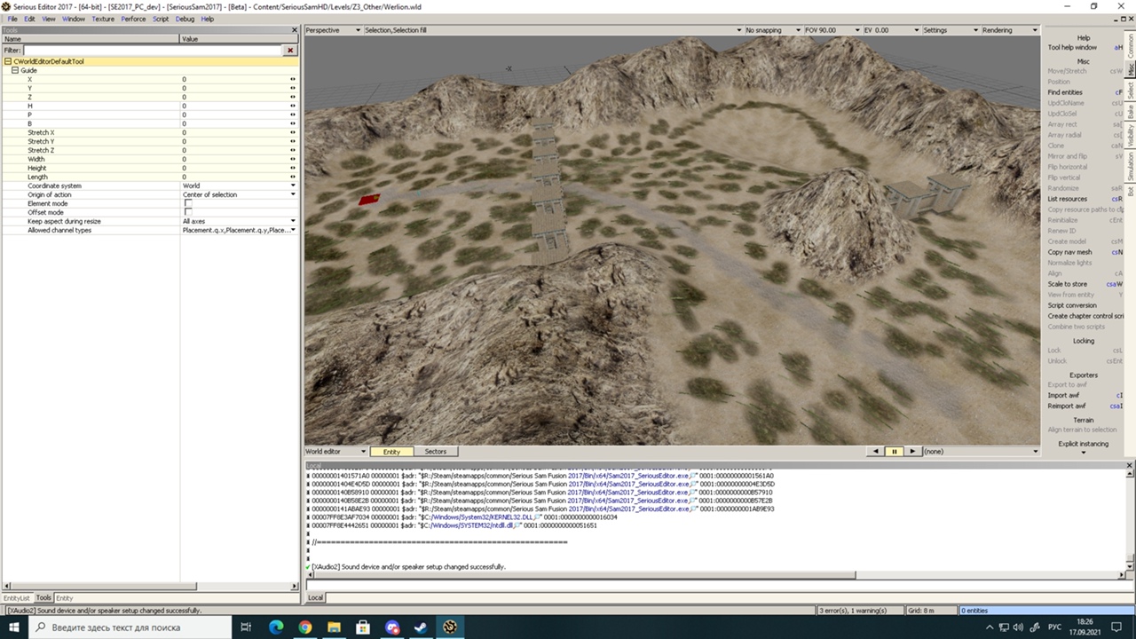Toggle the Offset mode checkbox

[187, 212]
